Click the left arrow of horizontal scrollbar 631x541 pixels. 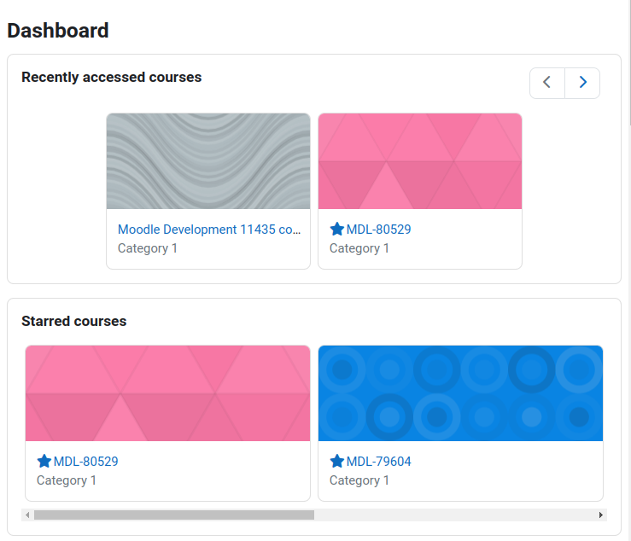coord(27,515)
